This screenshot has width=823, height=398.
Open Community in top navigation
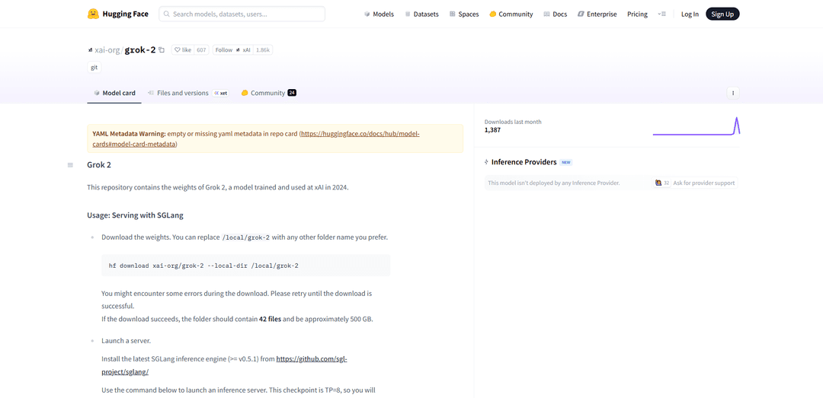tap(511, 14)
